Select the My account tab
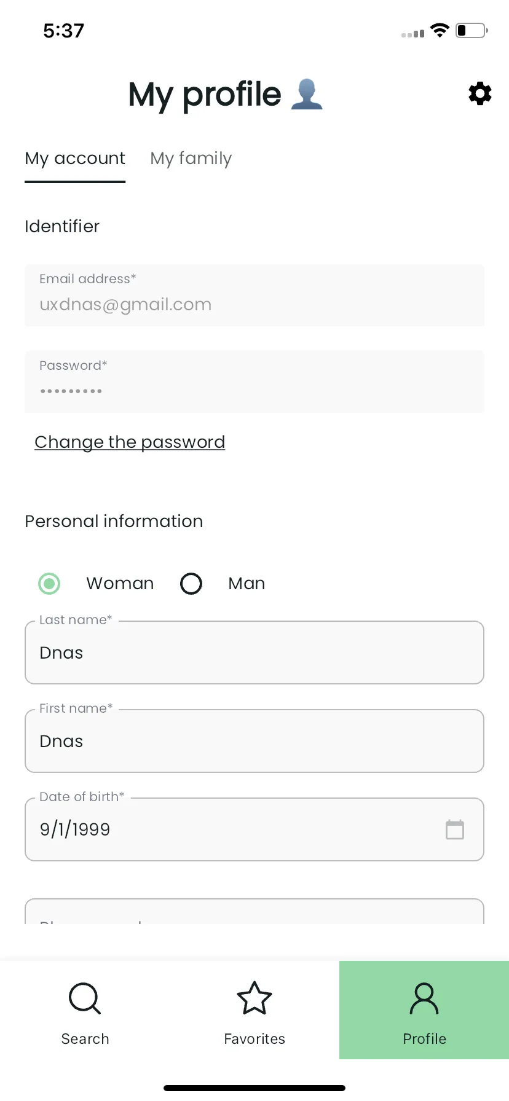Screen dimensions: 509x1101 [75, 159]
